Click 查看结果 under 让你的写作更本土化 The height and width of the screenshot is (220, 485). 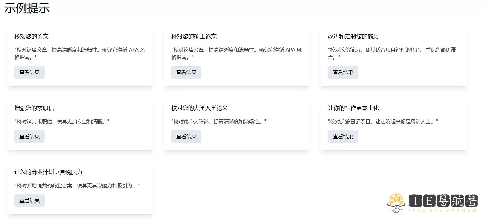343,136
